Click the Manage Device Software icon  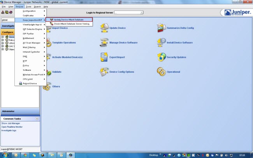(104, 42)
